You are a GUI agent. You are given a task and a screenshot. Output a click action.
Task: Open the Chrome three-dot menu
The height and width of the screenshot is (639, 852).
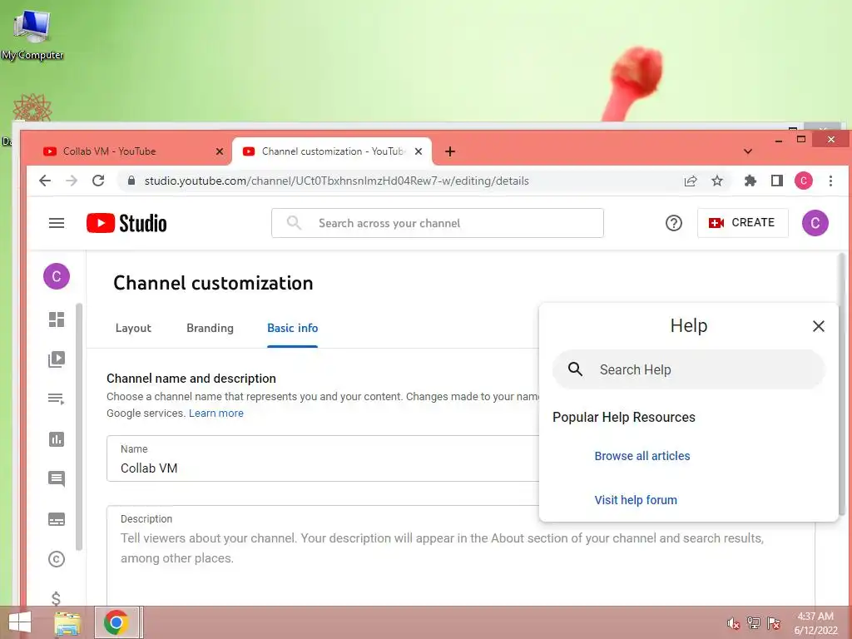tap(831, 181)
